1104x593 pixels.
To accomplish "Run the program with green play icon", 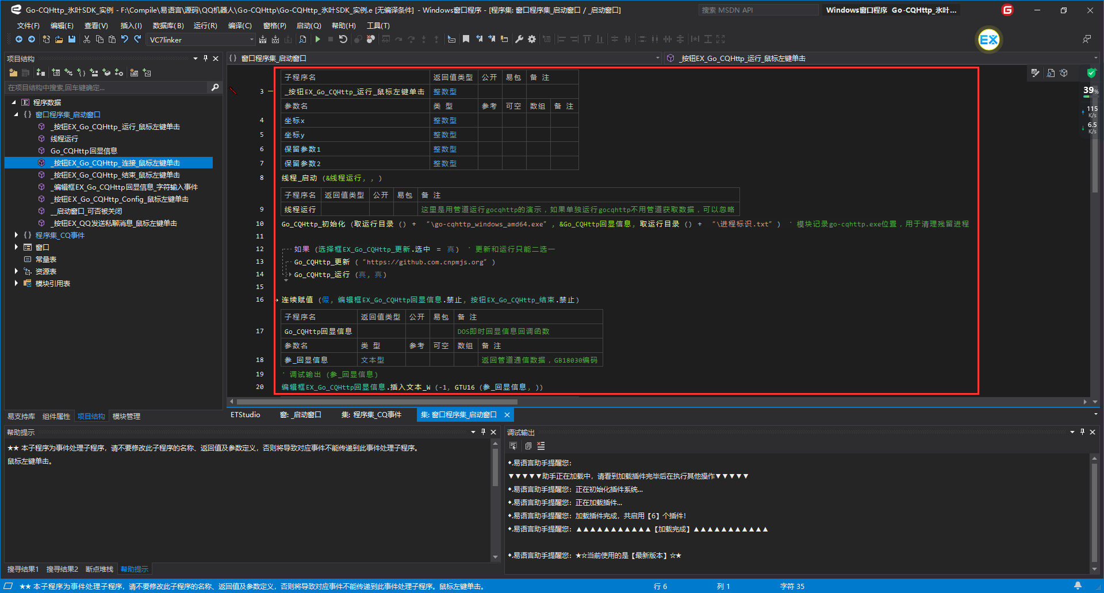I will point(317,39).
